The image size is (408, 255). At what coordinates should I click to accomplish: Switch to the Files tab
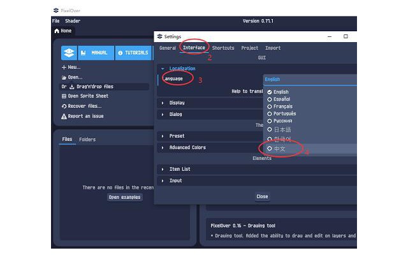click(x=67, y=139)
